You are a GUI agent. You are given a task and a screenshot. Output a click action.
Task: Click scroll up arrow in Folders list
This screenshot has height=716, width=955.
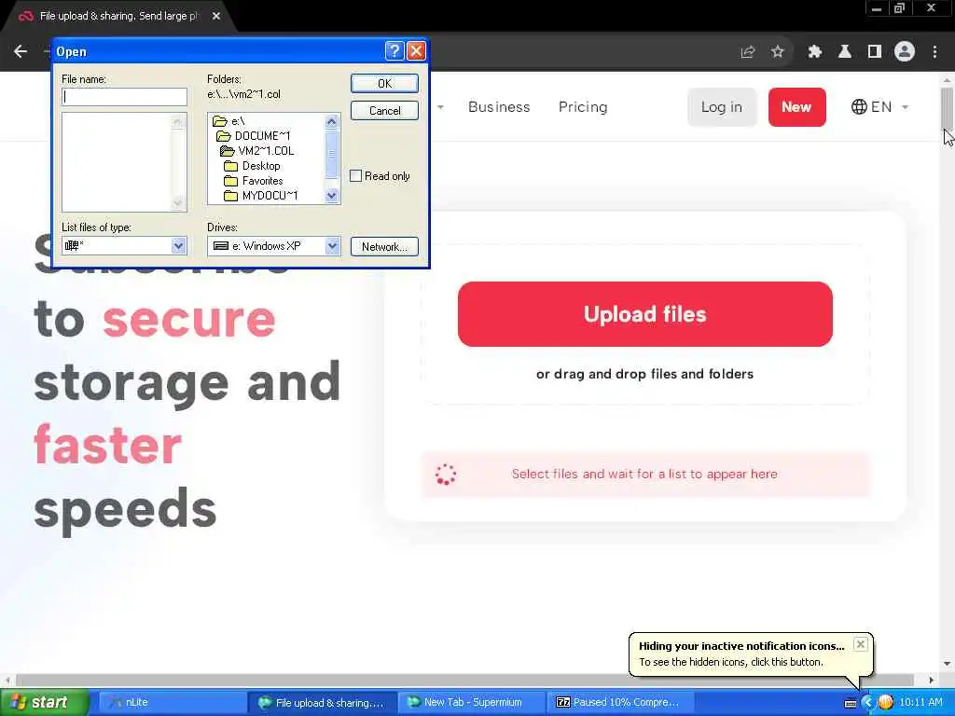(x=331, y=122)
